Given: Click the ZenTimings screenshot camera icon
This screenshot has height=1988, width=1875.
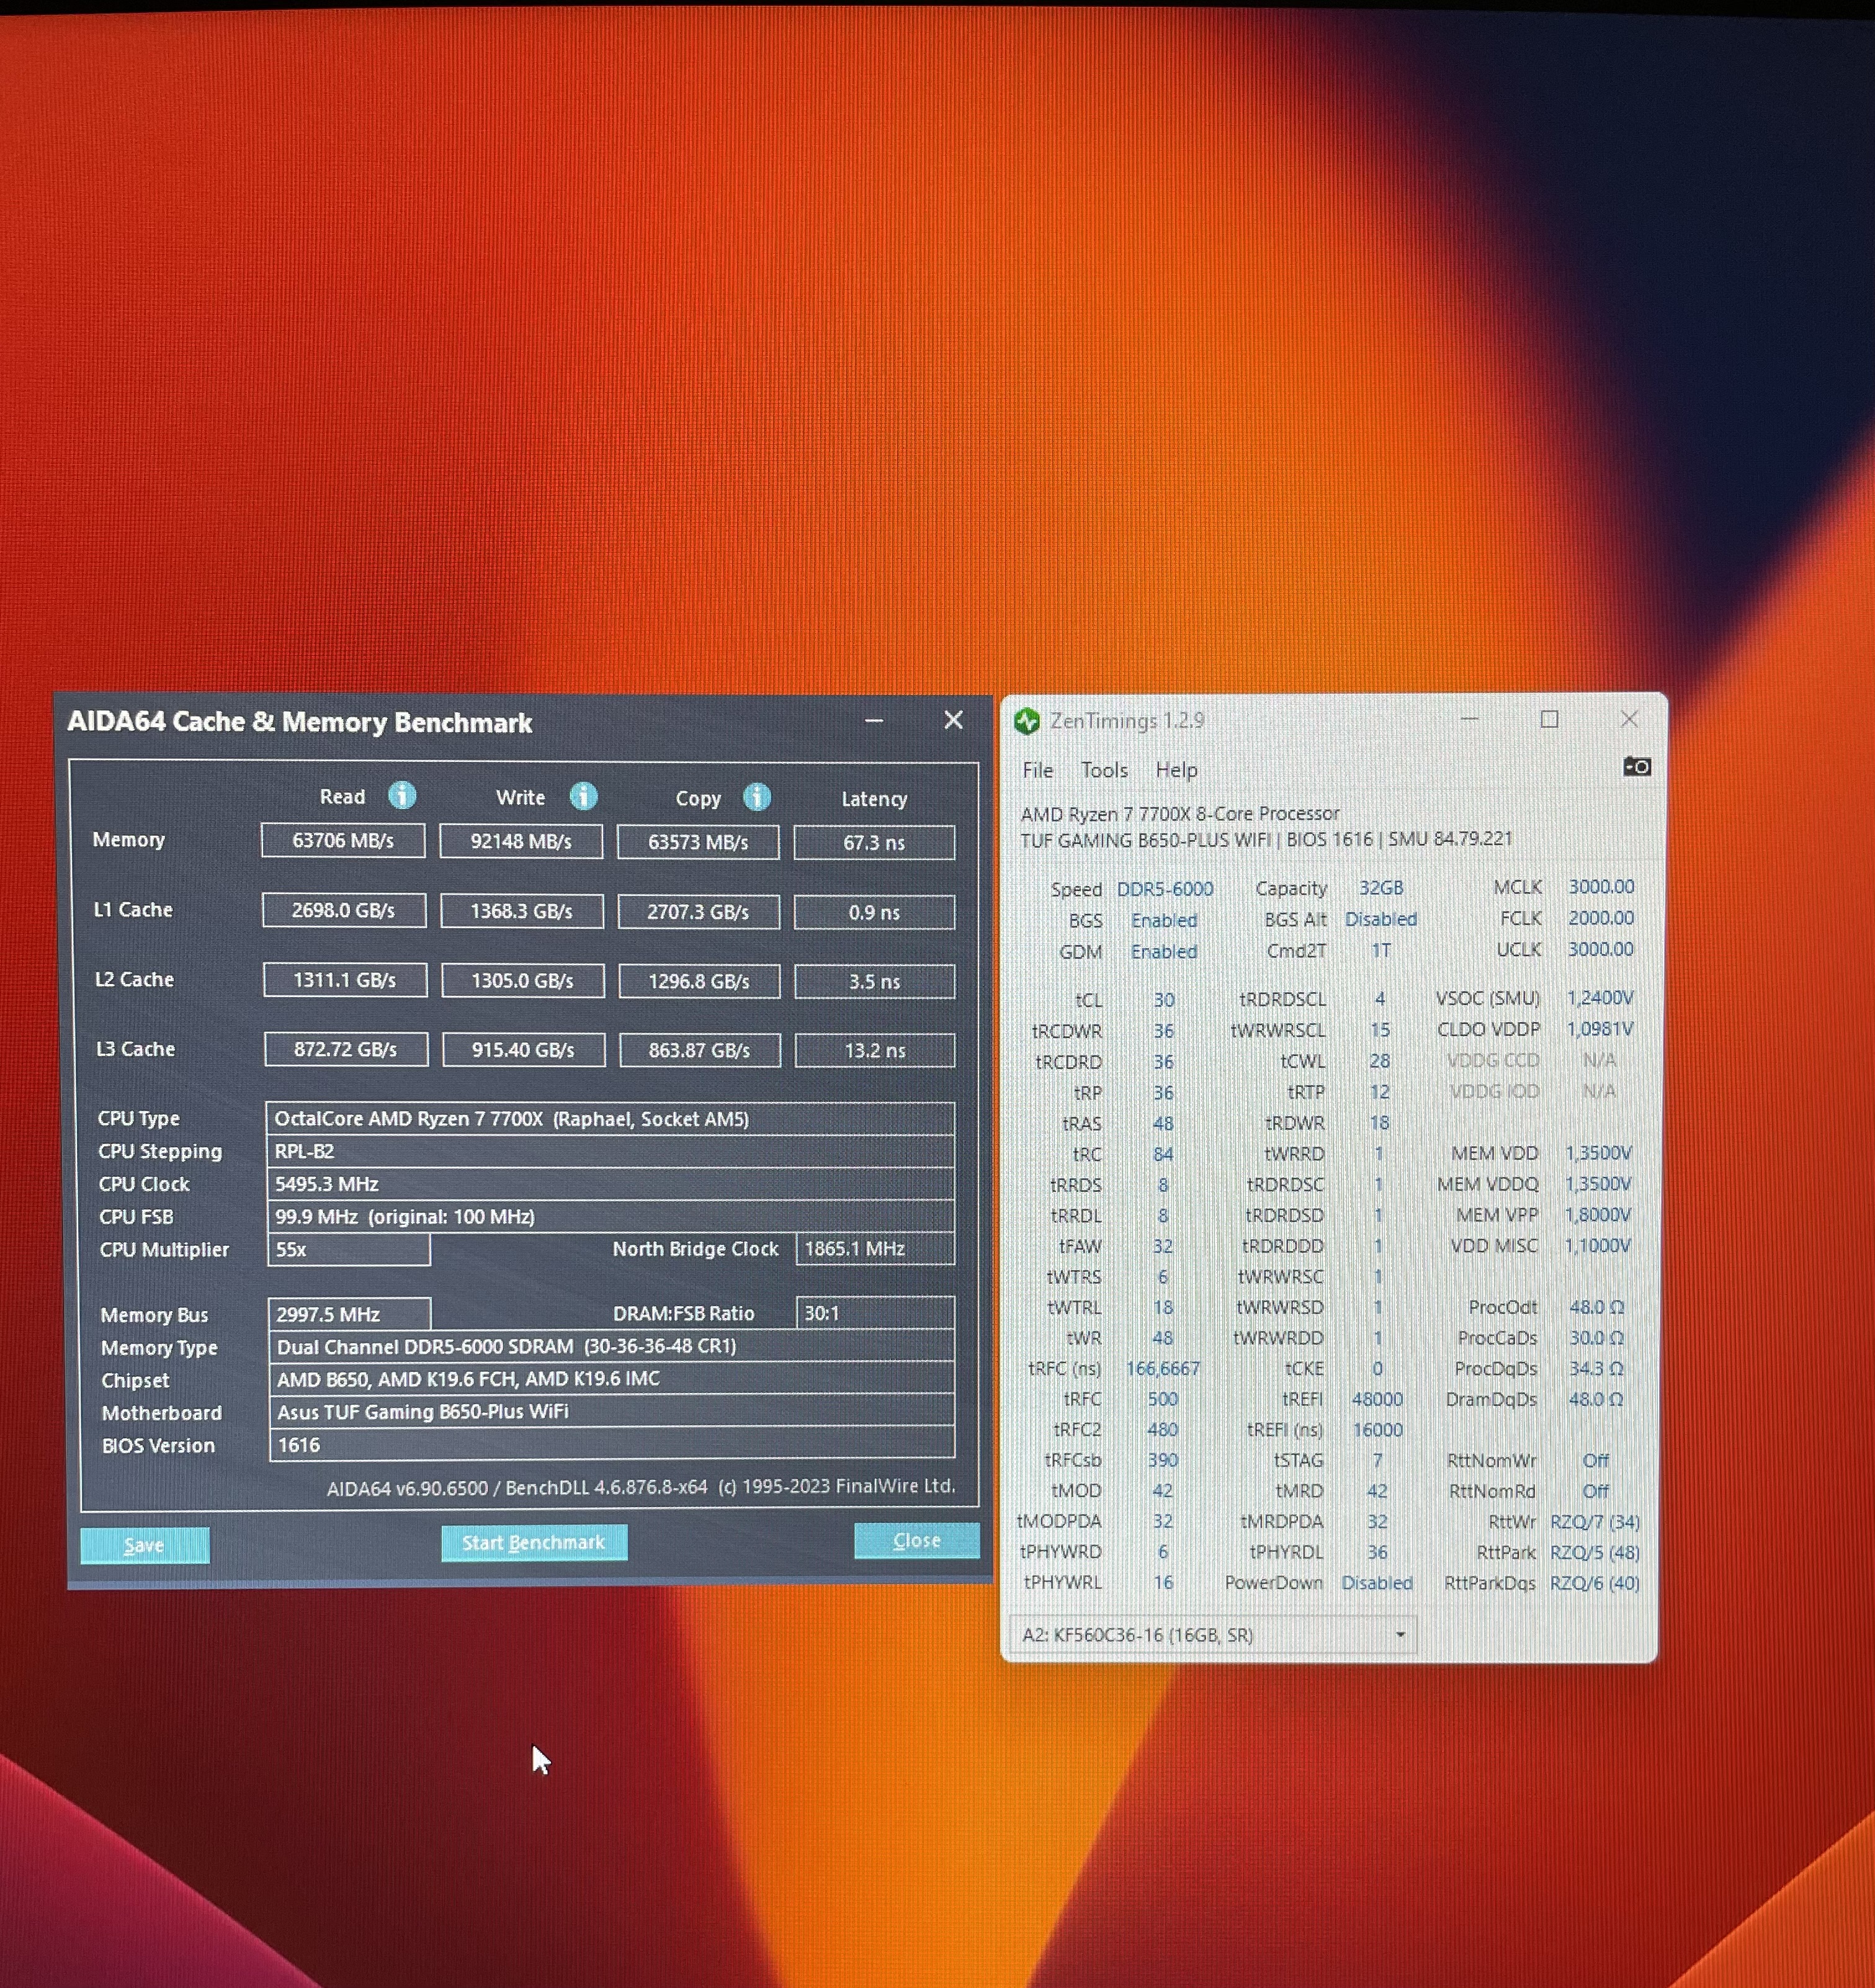Looking at the screenshot, I should (1636, 767).
